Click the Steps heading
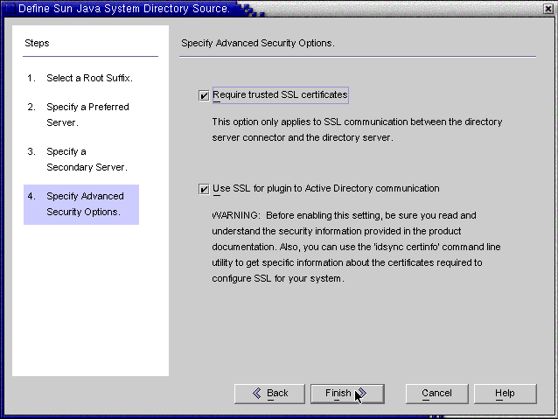Viewport: 558px width, 419px height. pyautogui.click(x=37, y=43)
